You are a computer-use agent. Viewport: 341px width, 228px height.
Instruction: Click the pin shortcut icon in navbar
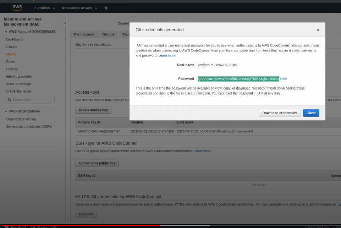tap(106, 8)
